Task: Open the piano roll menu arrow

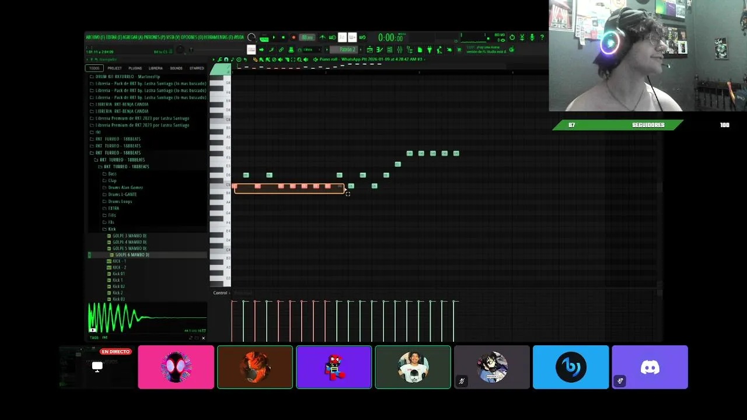Action: pos(214,60)
